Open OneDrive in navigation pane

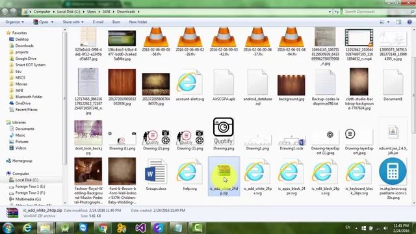(23, 103)
